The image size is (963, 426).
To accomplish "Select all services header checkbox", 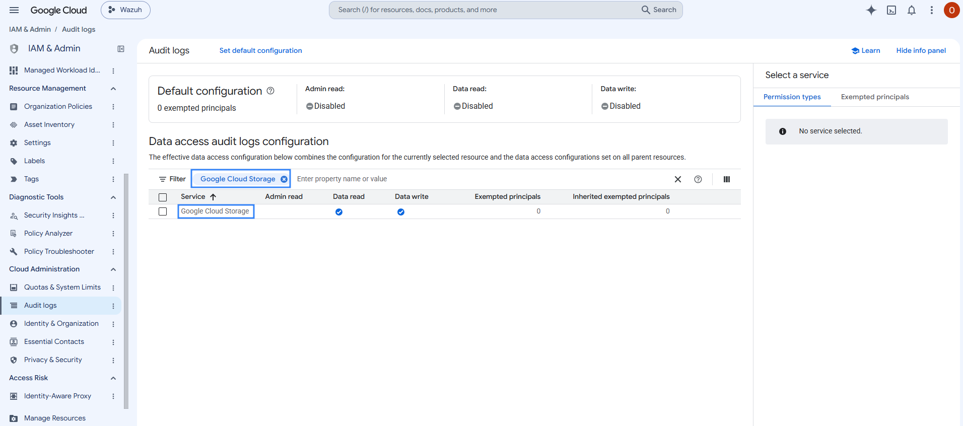I will (x=163, y=197).
